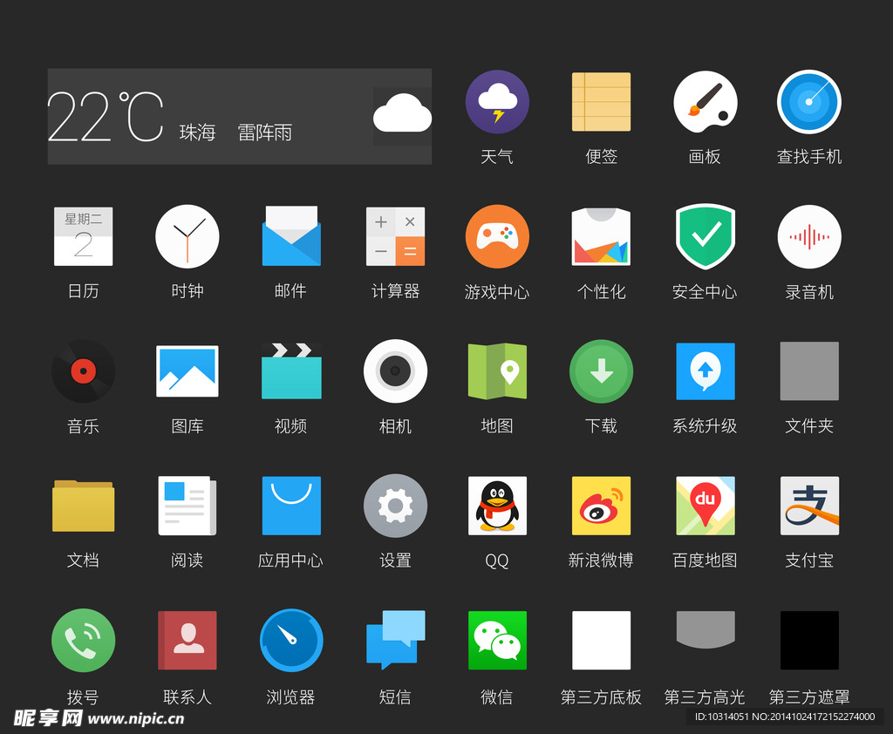Open the 日历 calendar icon

pyautogui.click(x=83, y=236)
